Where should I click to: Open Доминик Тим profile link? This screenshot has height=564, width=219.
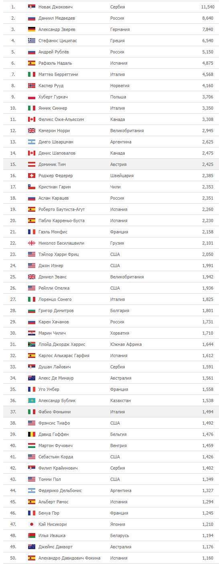tap(52, 164)
